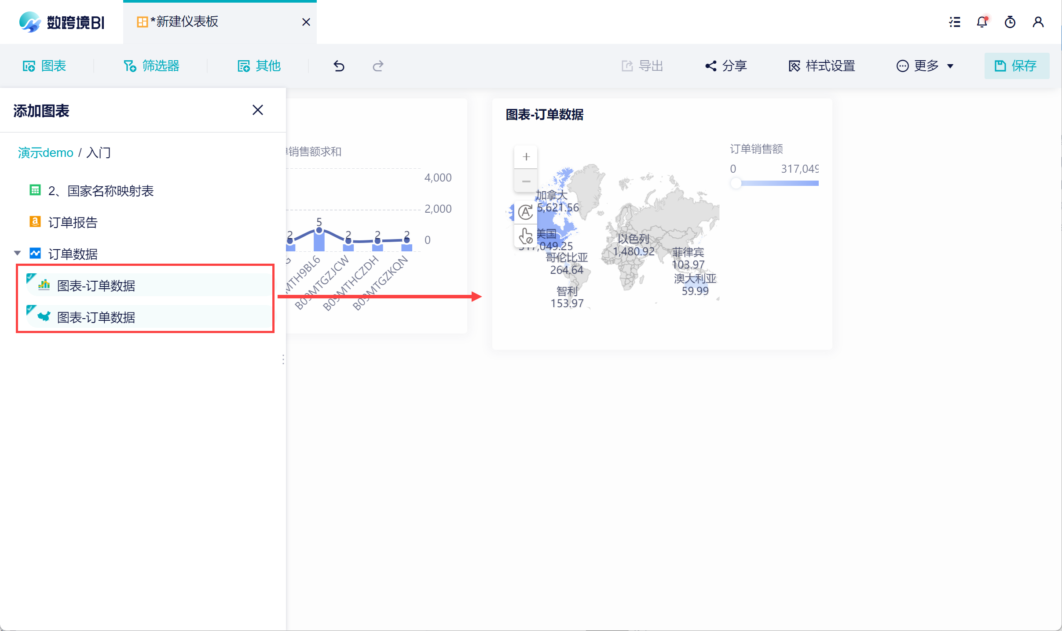
Task: Select the bar chart 图表-订单数据 item
Action: (x=96, y=286)
